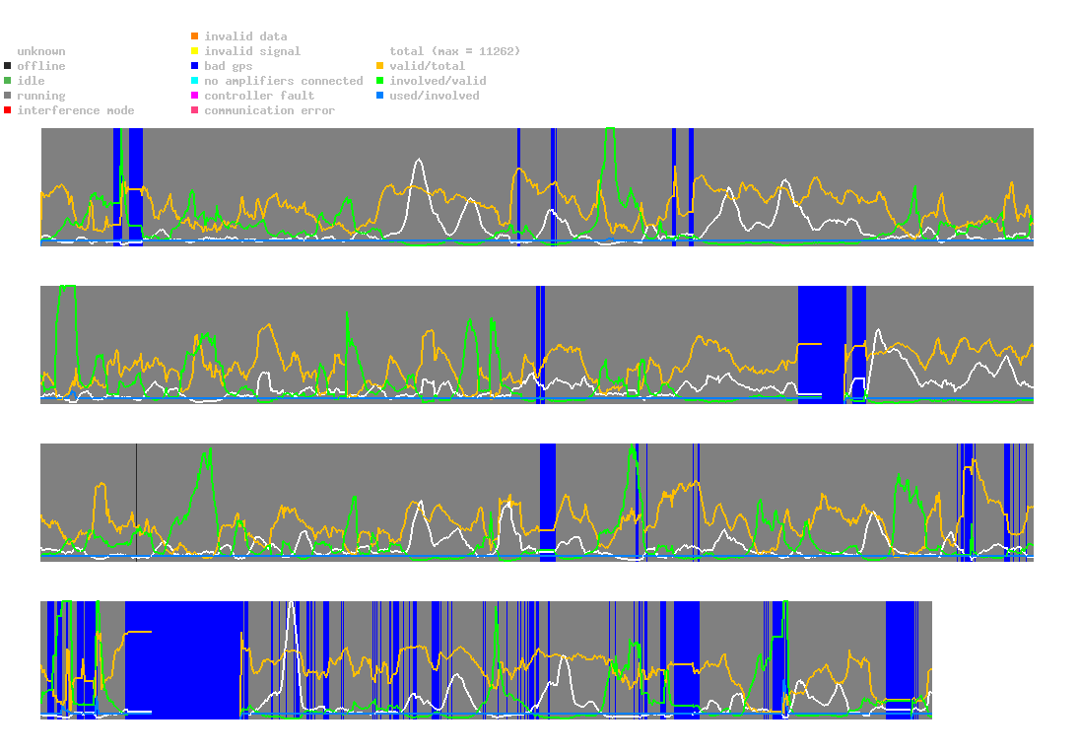This screenshot has width=1079, height=753.
Task: Click the 'unknown' legend label
Action: pyautogui.click(x=41, y=51)
